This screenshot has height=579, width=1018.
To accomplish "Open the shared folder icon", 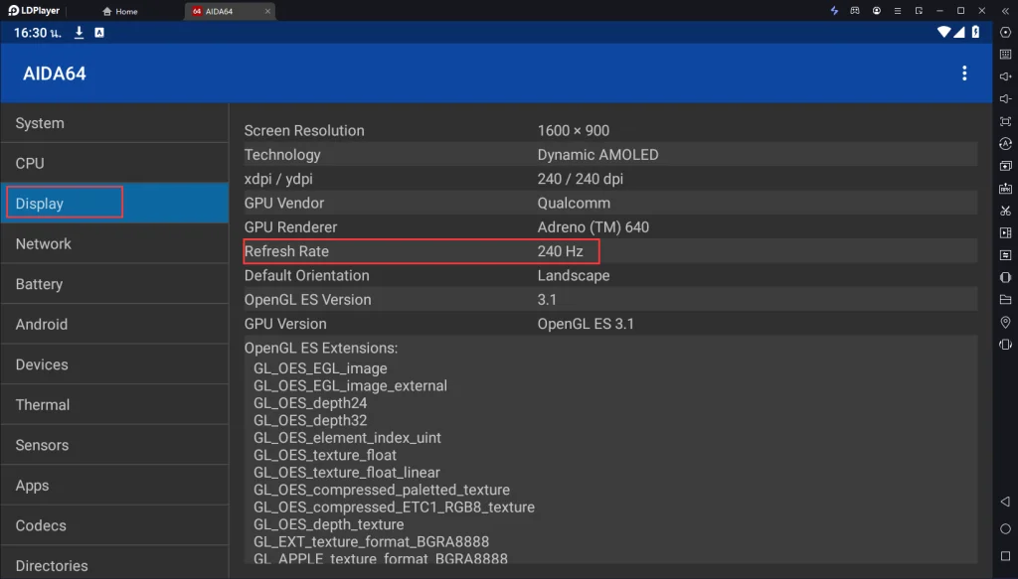I will (x=1005, y=300).
